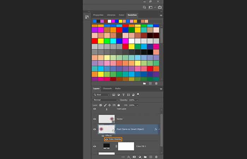Add a layer mask

tap(134, 157)
